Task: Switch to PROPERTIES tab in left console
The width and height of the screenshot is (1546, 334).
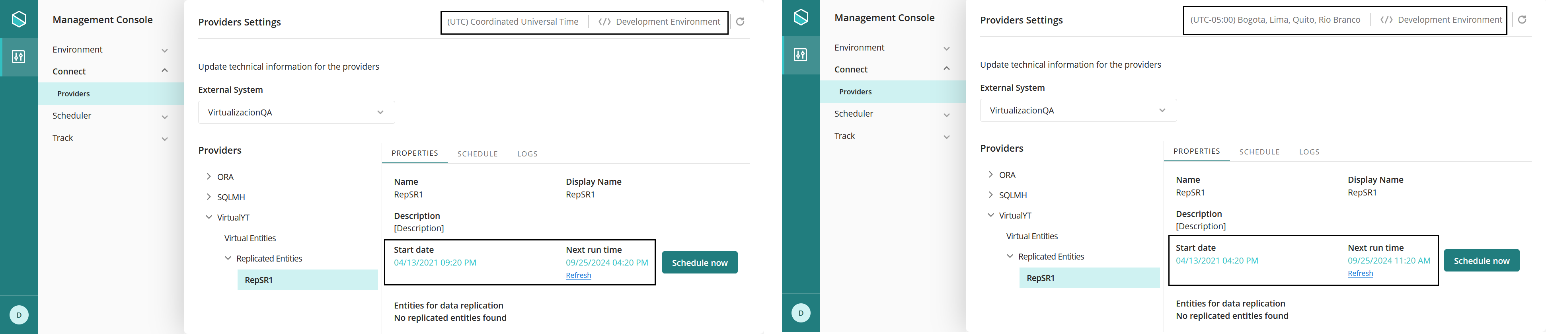Action: [415, 153]
